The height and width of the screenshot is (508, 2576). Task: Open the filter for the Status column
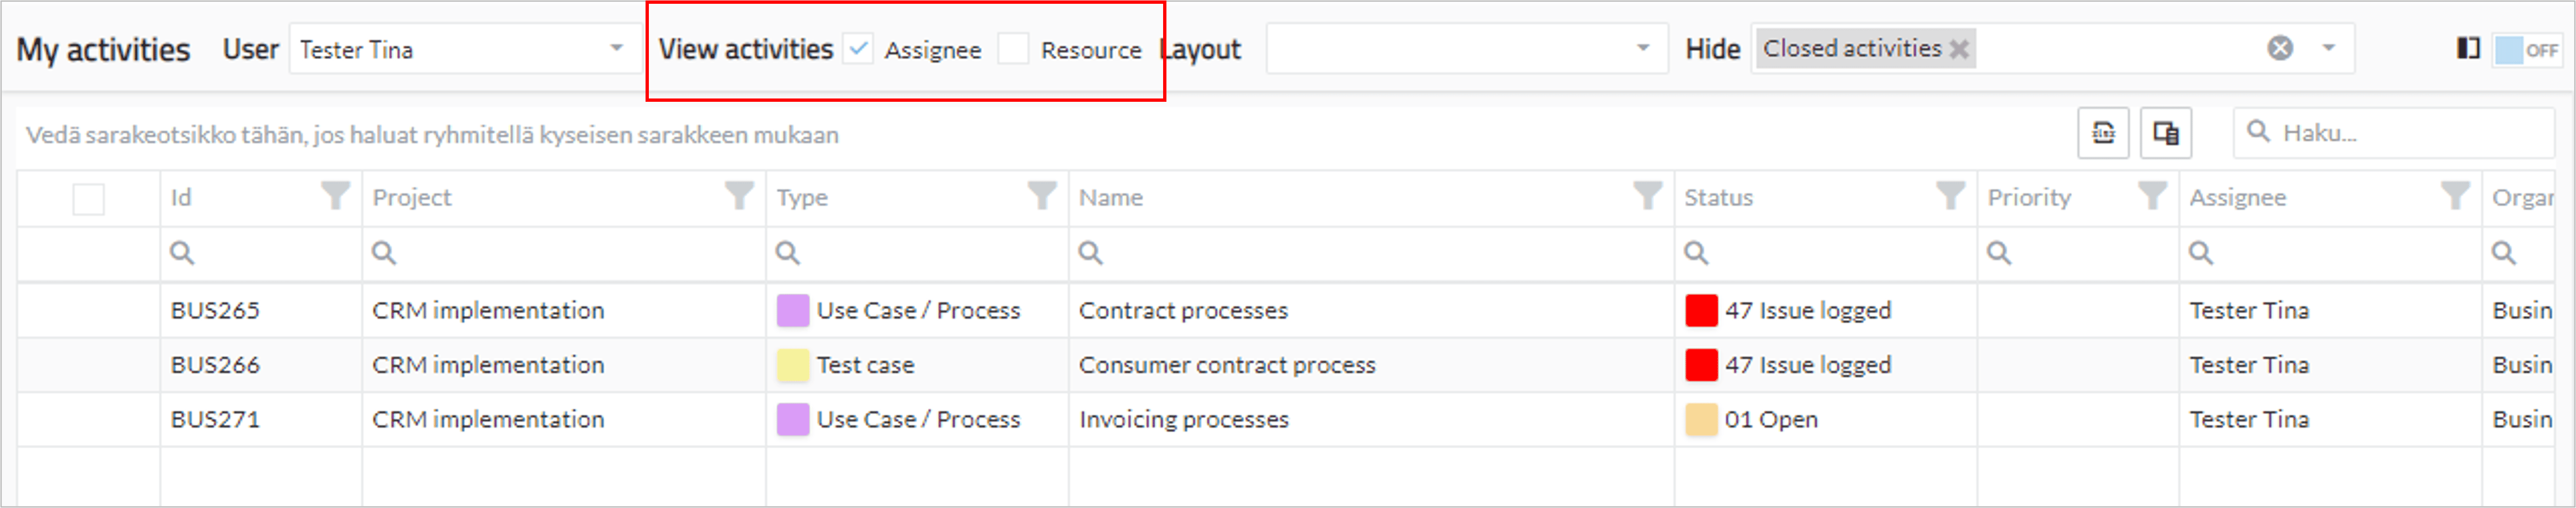click(x=1950, y=196)
